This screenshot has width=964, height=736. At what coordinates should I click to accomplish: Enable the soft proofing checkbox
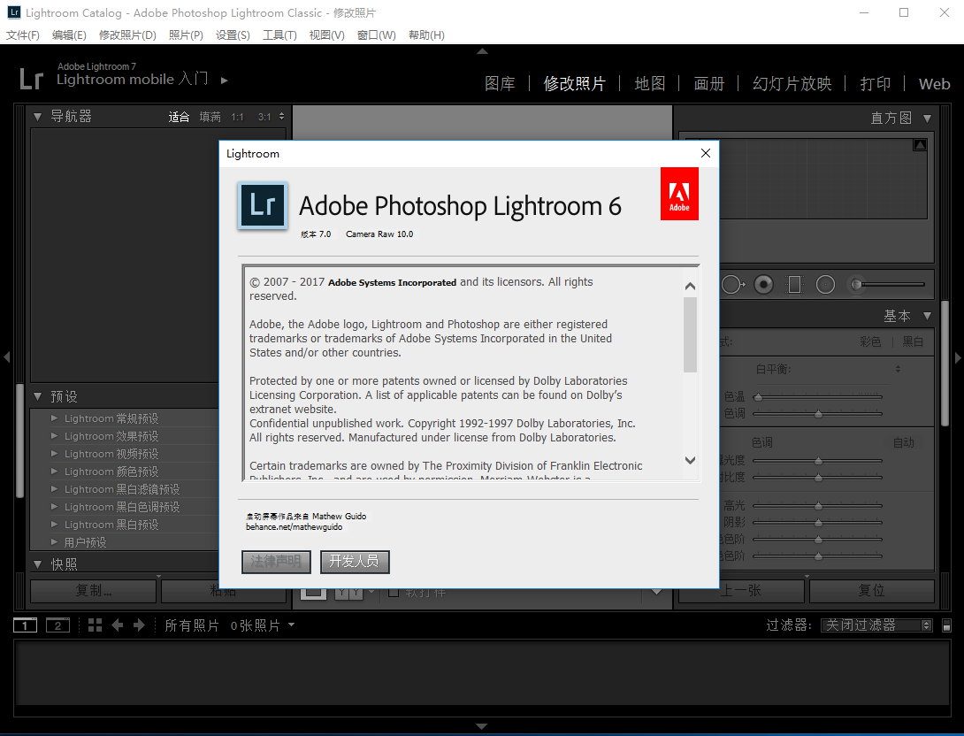(x=394, y=592)
